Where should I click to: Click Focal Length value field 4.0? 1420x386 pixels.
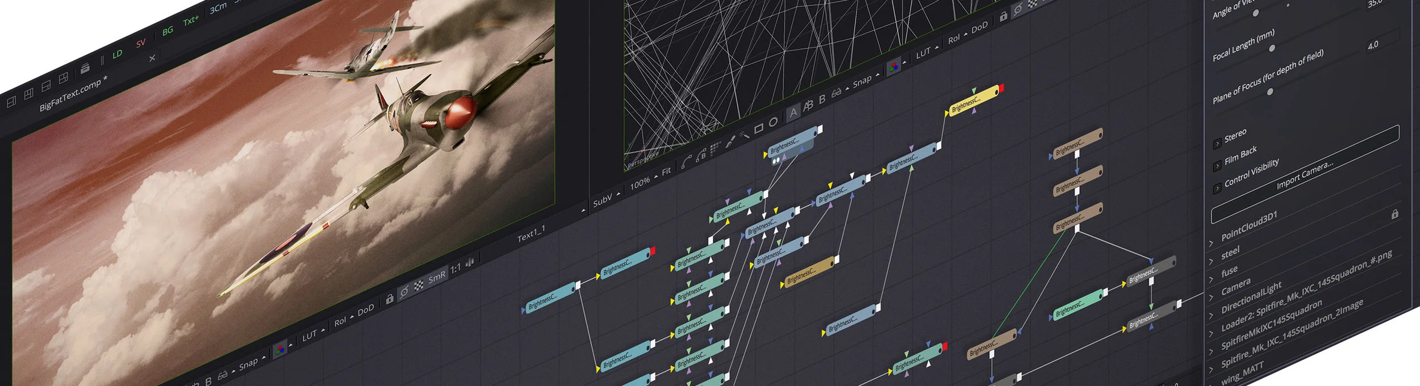(1383, 42)
